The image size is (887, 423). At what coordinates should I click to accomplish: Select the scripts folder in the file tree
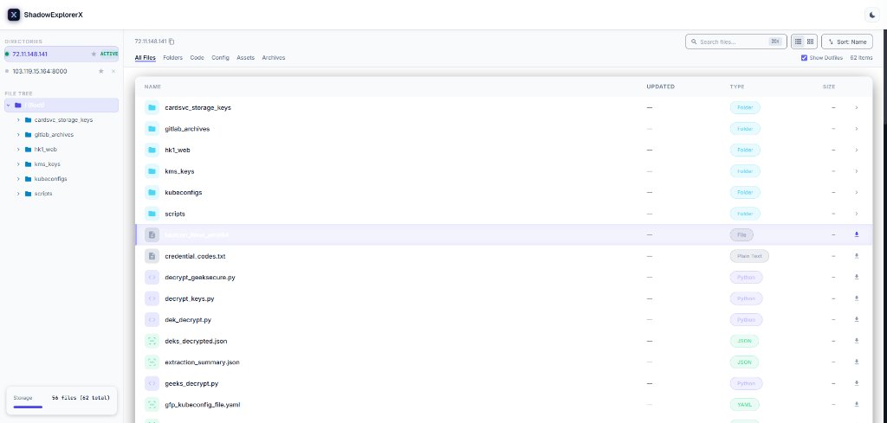pyautogui.click(x=43, y=193)
